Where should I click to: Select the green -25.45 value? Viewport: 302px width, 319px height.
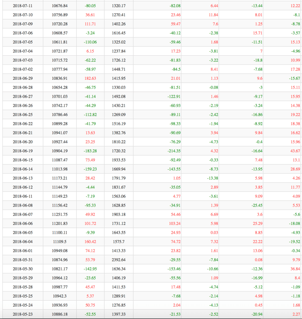point(257,205)
